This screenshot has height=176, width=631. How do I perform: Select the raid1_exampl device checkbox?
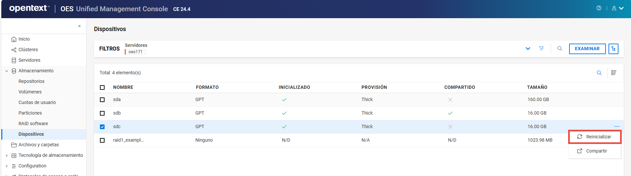point(102,140)
